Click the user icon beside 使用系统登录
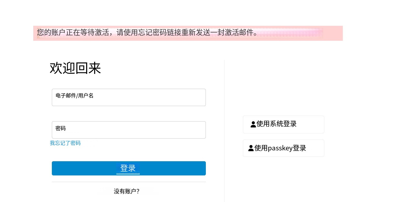Image resolution: width=414 pixels, height=202 pixels. pos(253,124)
